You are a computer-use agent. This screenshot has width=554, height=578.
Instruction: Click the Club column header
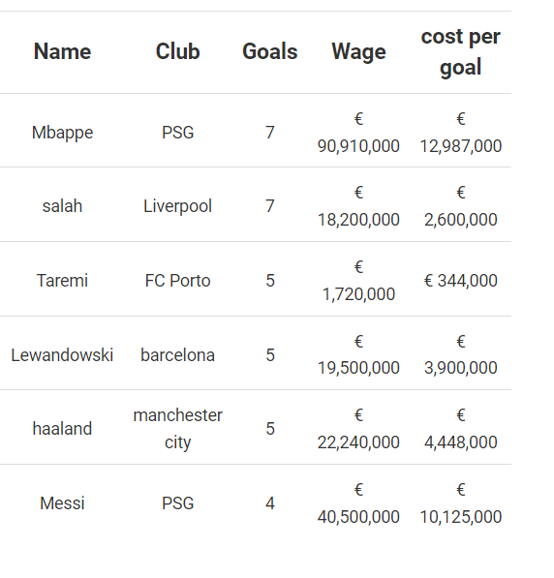click(x=177, y=51)
